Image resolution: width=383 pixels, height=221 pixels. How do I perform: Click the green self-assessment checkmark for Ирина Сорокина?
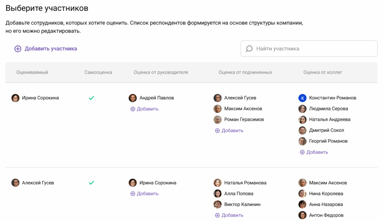point(91,98)
